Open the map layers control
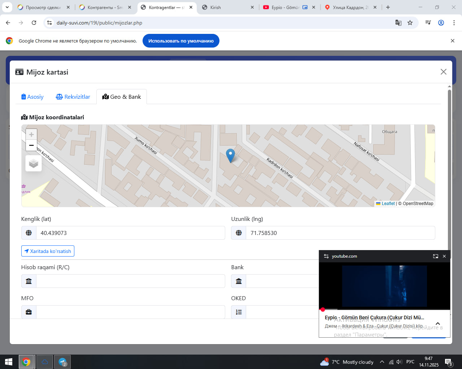Viewport: 462px width, 369px height. (34, 163)
